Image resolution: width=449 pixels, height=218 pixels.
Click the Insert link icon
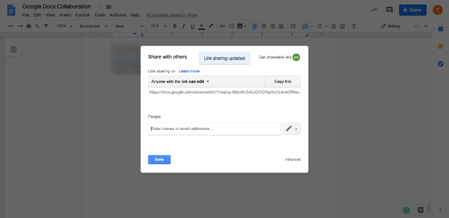pos(222,26)
